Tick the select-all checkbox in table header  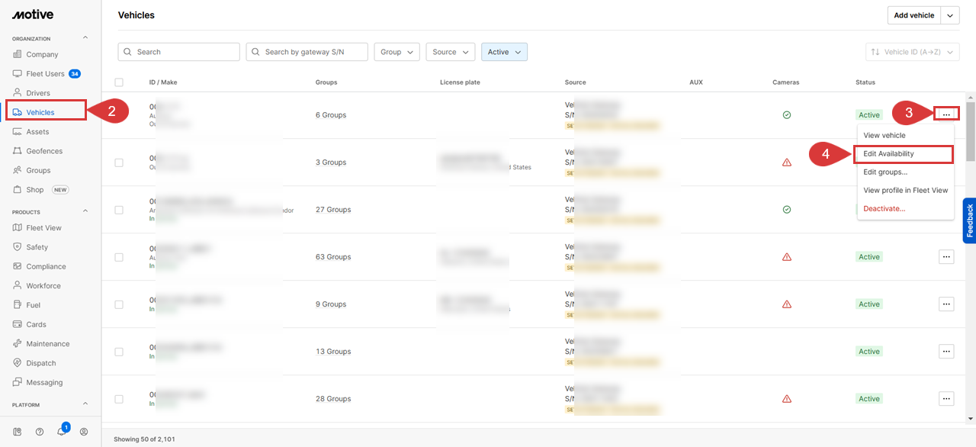pos(119,82)
